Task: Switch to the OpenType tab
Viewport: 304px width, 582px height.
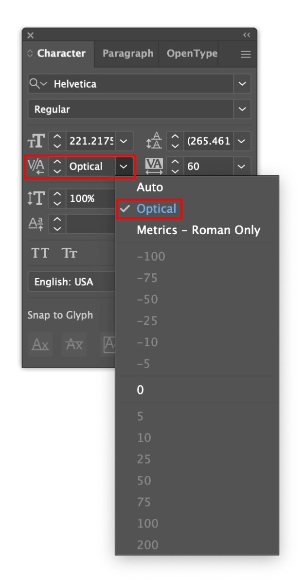Action: pyautogui.click(x=189, y=54)
